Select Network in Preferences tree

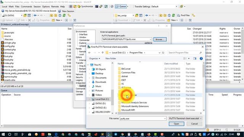pyautogui.click(x=79, y=75)
